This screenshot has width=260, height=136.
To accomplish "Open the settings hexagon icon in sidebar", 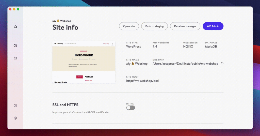I will pyautogui.click(x=15, y=118).
